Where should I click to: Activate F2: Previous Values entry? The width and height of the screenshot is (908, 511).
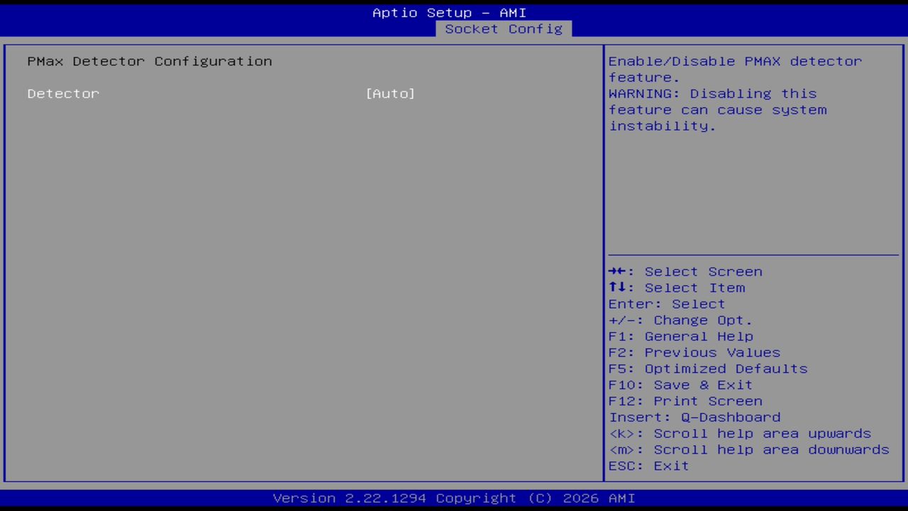(x=694, y=352)
